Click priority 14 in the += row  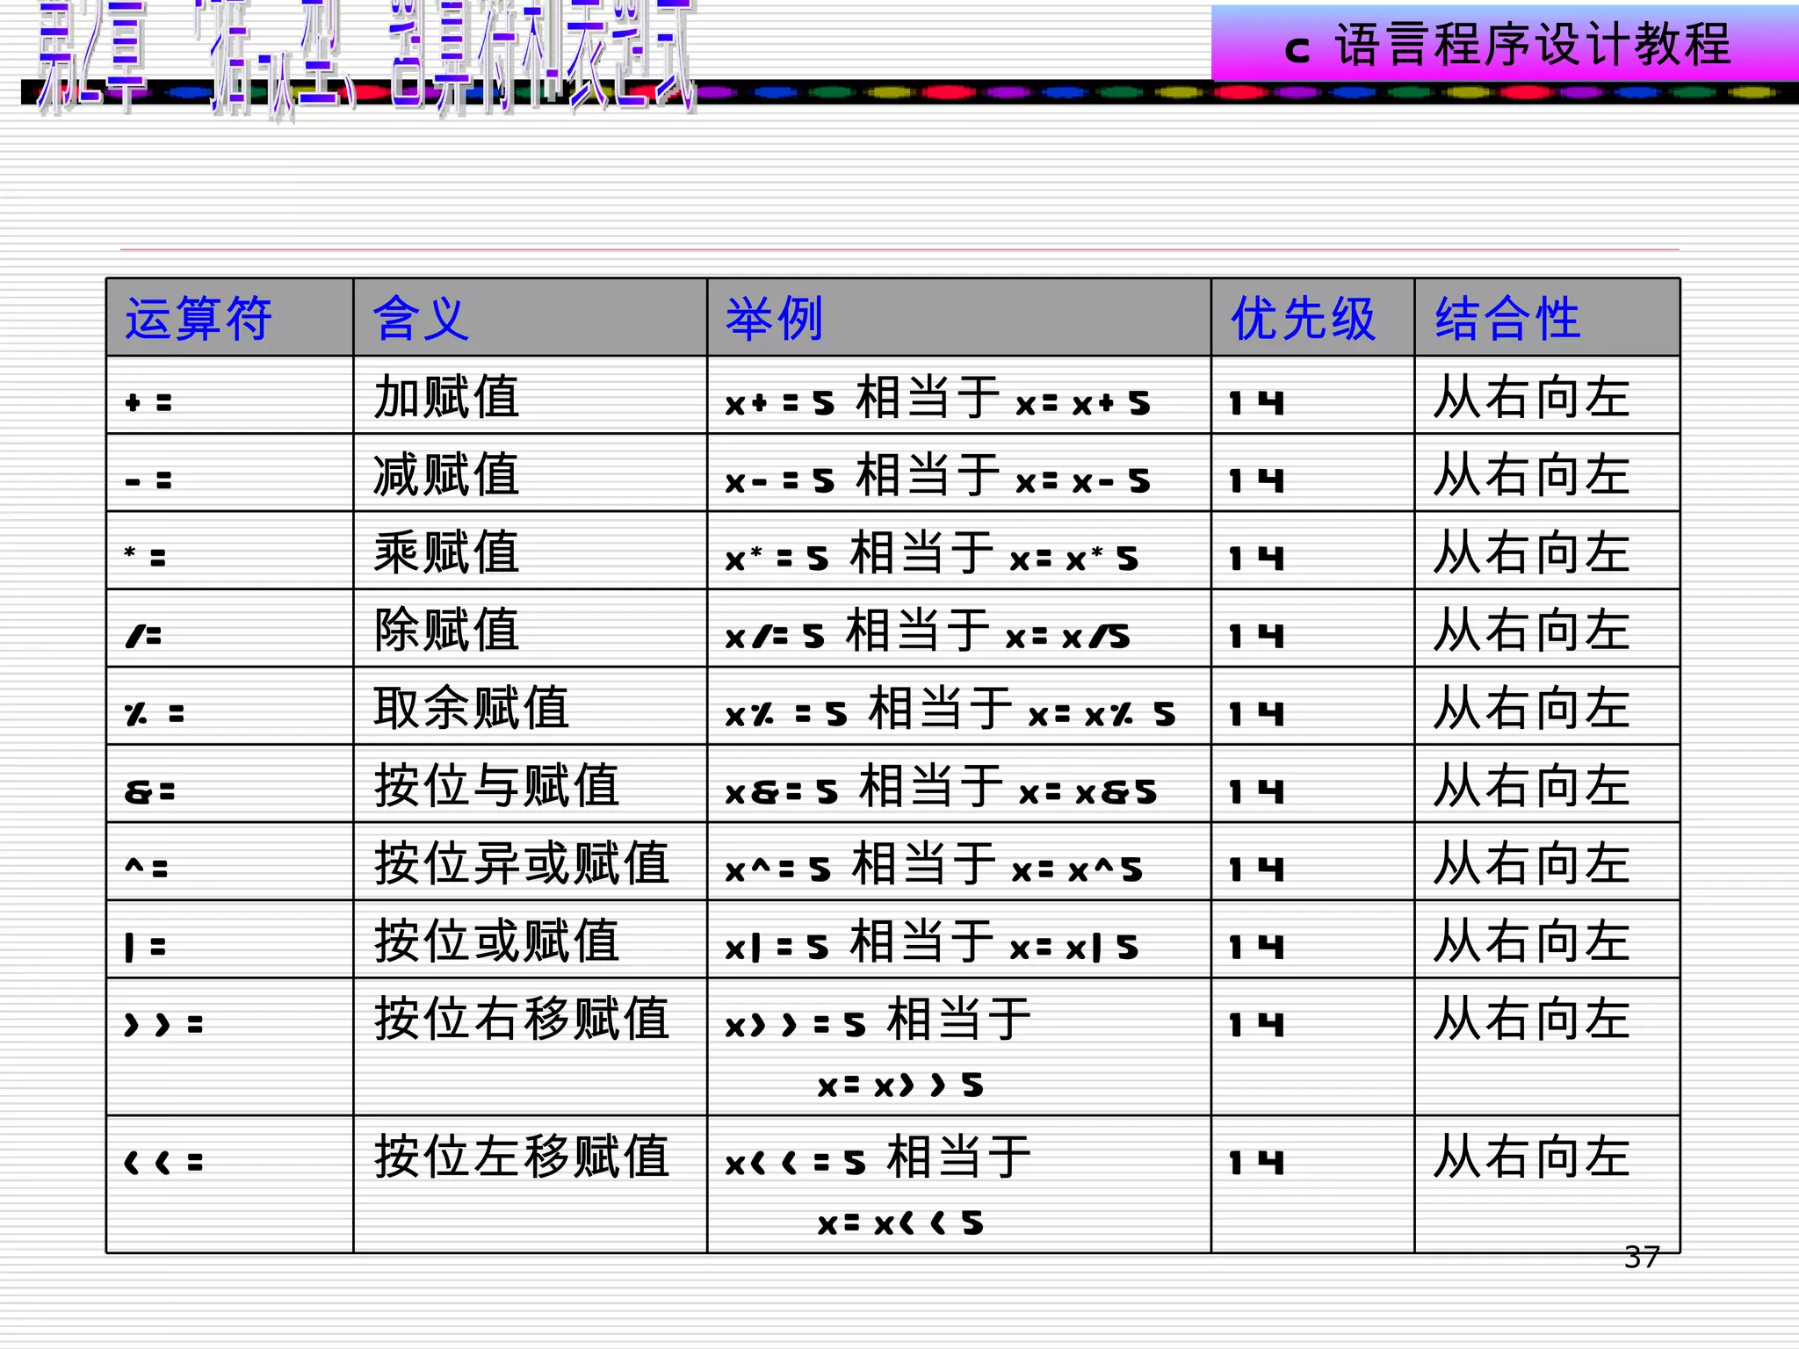1313,395
